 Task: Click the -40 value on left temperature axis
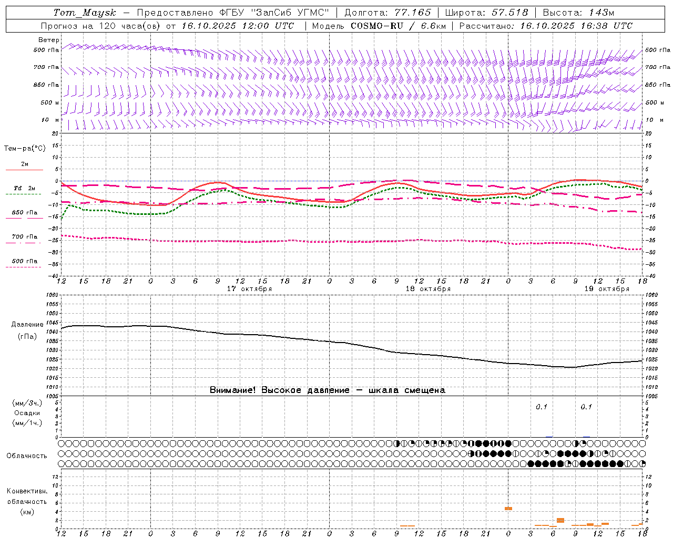[54, 276]
